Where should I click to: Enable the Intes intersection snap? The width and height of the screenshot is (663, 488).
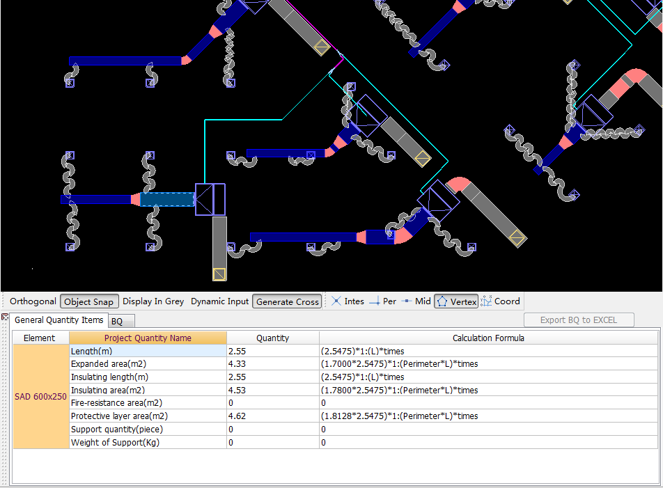coord(347,301)
